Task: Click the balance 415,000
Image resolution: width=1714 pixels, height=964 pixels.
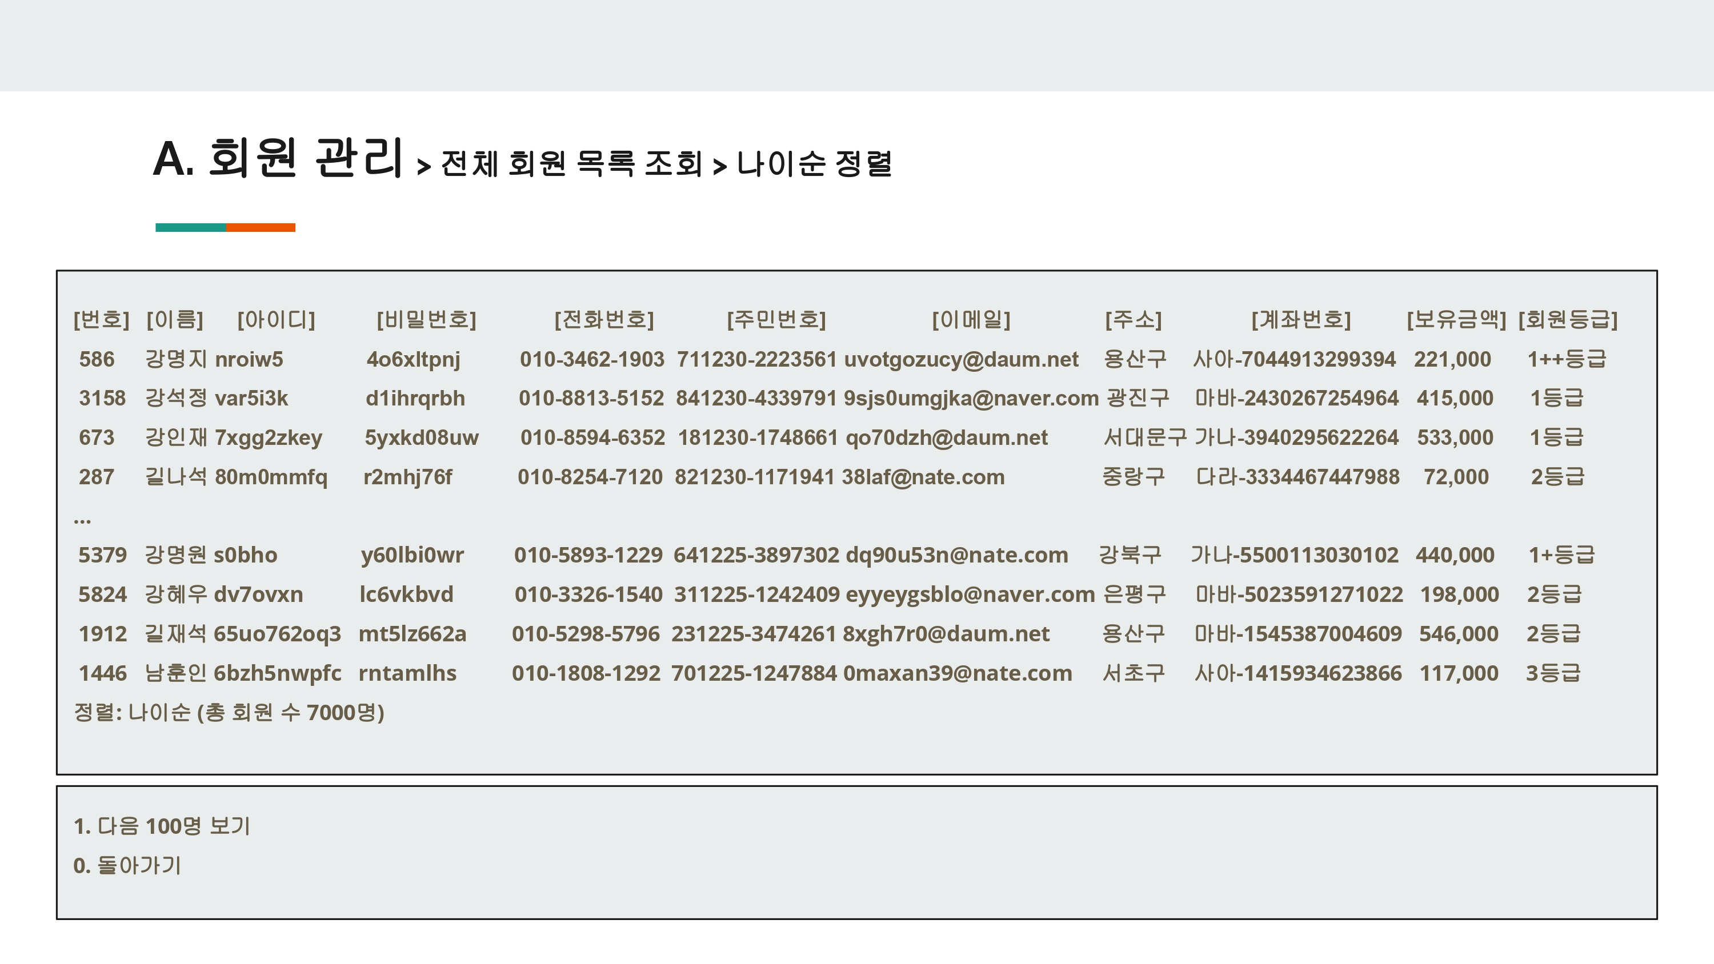Action: 1455,398
